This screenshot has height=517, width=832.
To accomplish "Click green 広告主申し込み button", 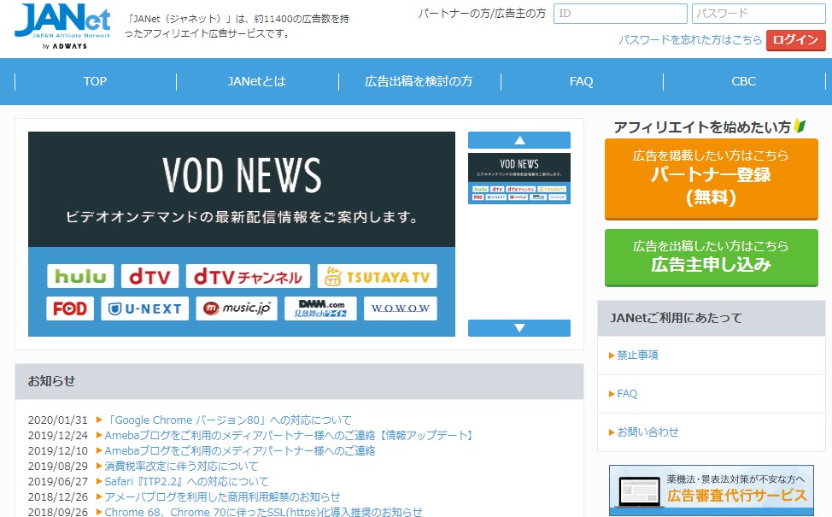I will click(x=711, y=257).
